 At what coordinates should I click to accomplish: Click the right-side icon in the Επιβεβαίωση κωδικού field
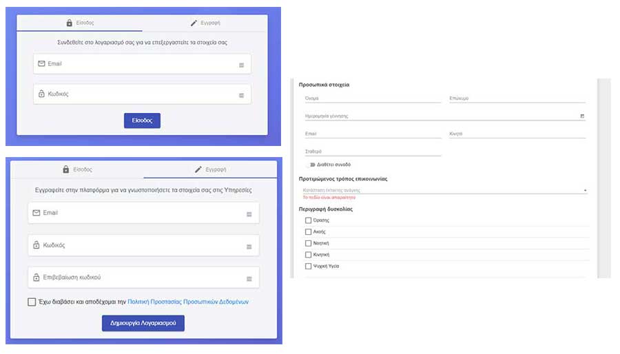pyautogui.click(x=249, y=279)
